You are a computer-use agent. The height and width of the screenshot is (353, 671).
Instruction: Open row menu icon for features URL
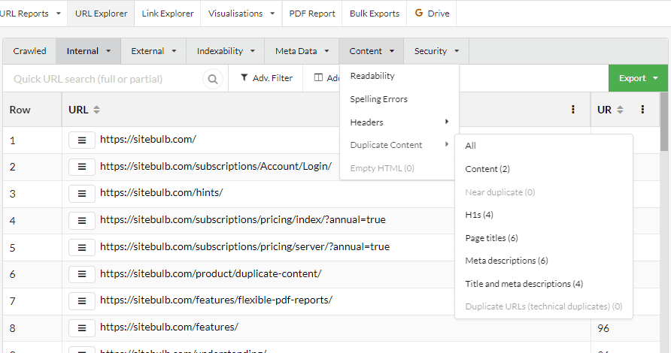82,327
